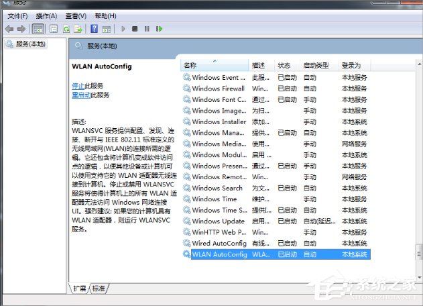This screenshot has height=306, width=423.
Task: Open the 操作(A) menu
Action: (46, 15)
